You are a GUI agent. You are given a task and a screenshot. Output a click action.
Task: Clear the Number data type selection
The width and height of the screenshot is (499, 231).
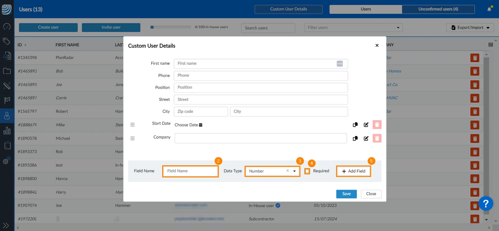[287, 171]
